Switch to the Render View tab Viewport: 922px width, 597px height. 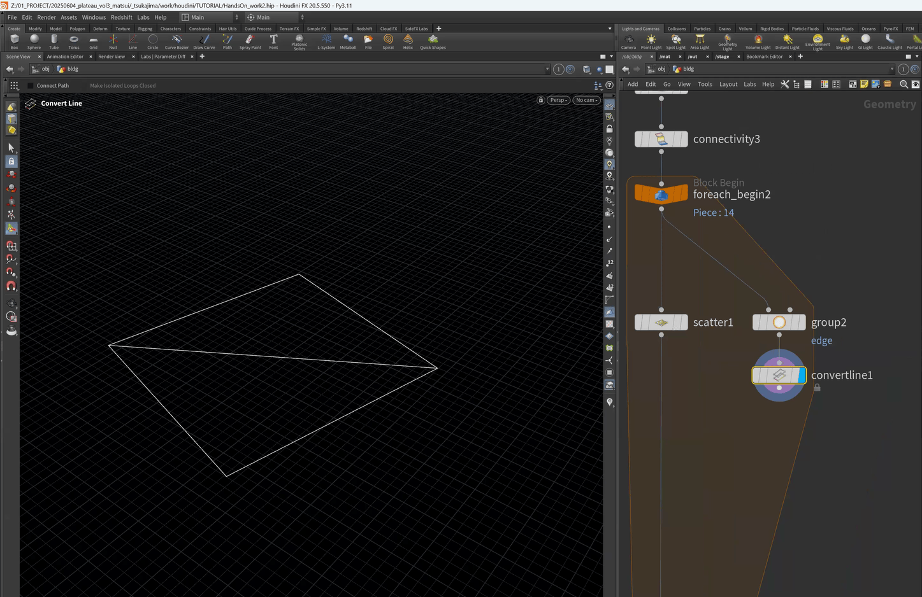[112, 57]
